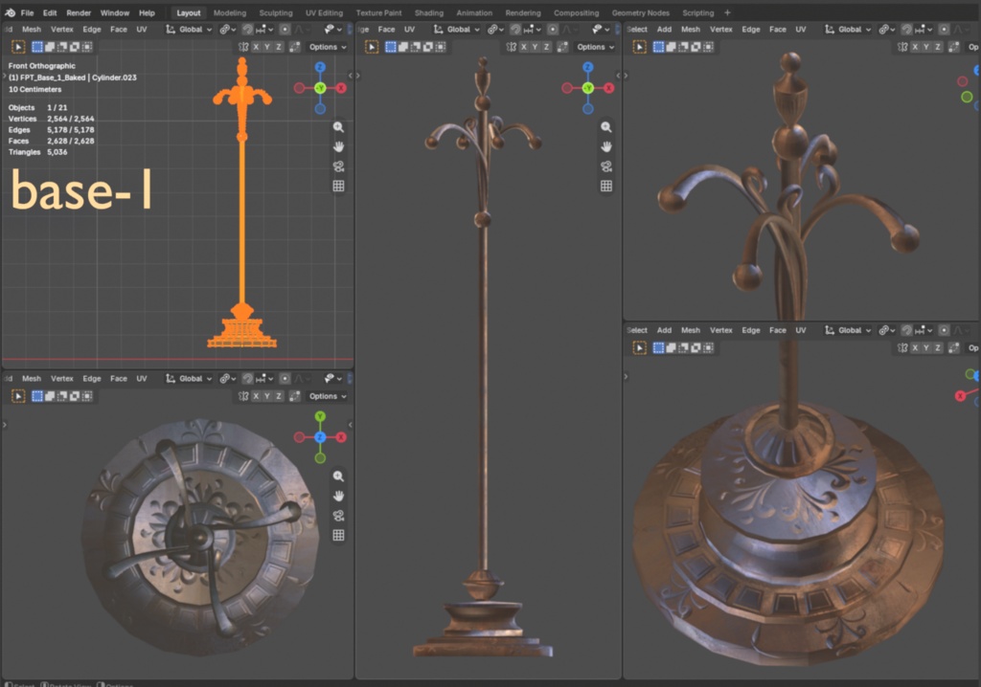Open the Render menu

pos(79,12)
